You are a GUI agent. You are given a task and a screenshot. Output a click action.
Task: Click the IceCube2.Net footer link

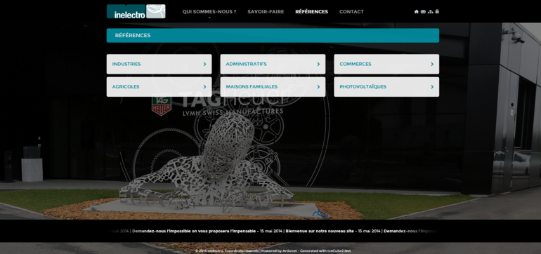pyautogui.click(x=339, y=251)
